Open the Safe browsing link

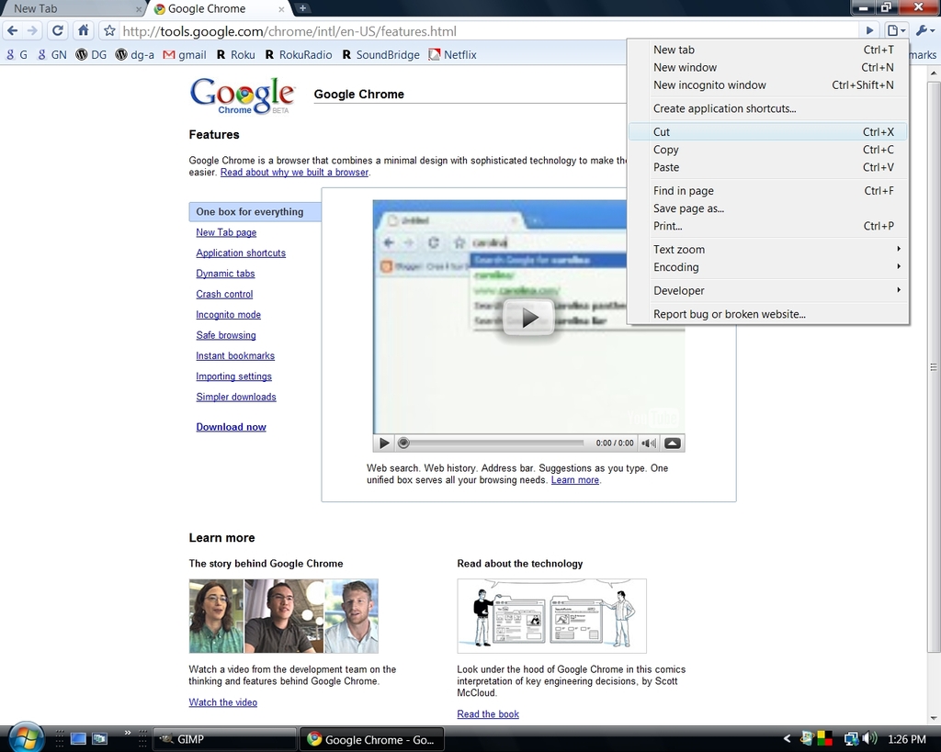pos(226,335)
